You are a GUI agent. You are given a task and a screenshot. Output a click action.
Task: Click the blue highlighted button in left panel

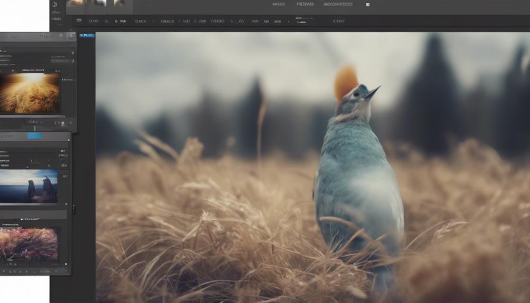point(35,135)
